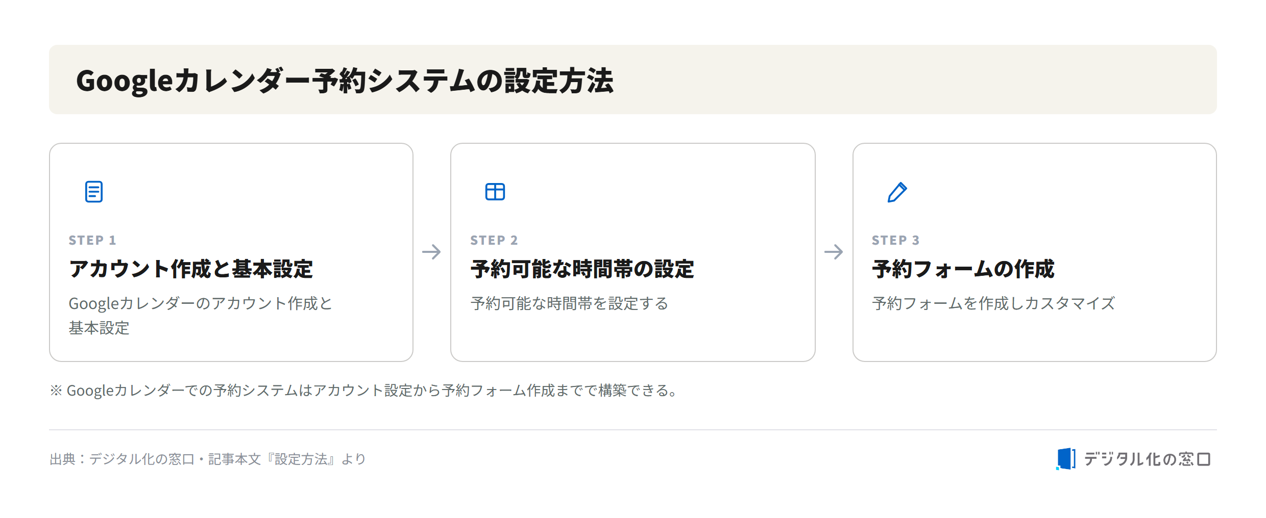
Task: Click the pencil icon in Step 3 card
Action: tap(897, 192)
